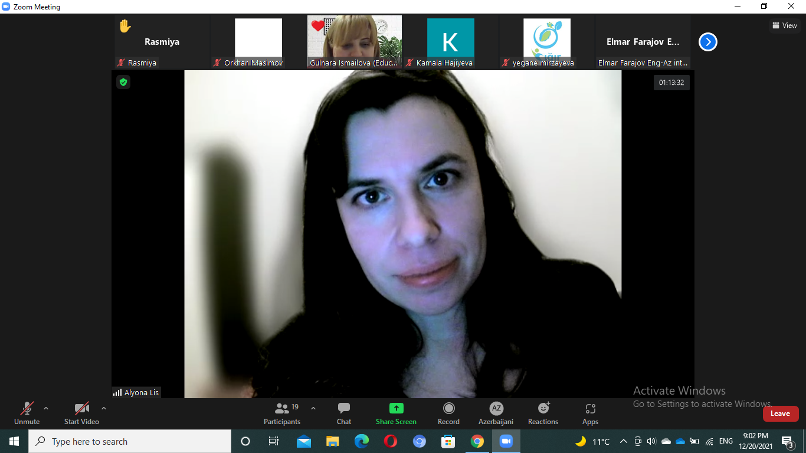
Task: Open the Apps panel
Action: click(x=590, y=413)
